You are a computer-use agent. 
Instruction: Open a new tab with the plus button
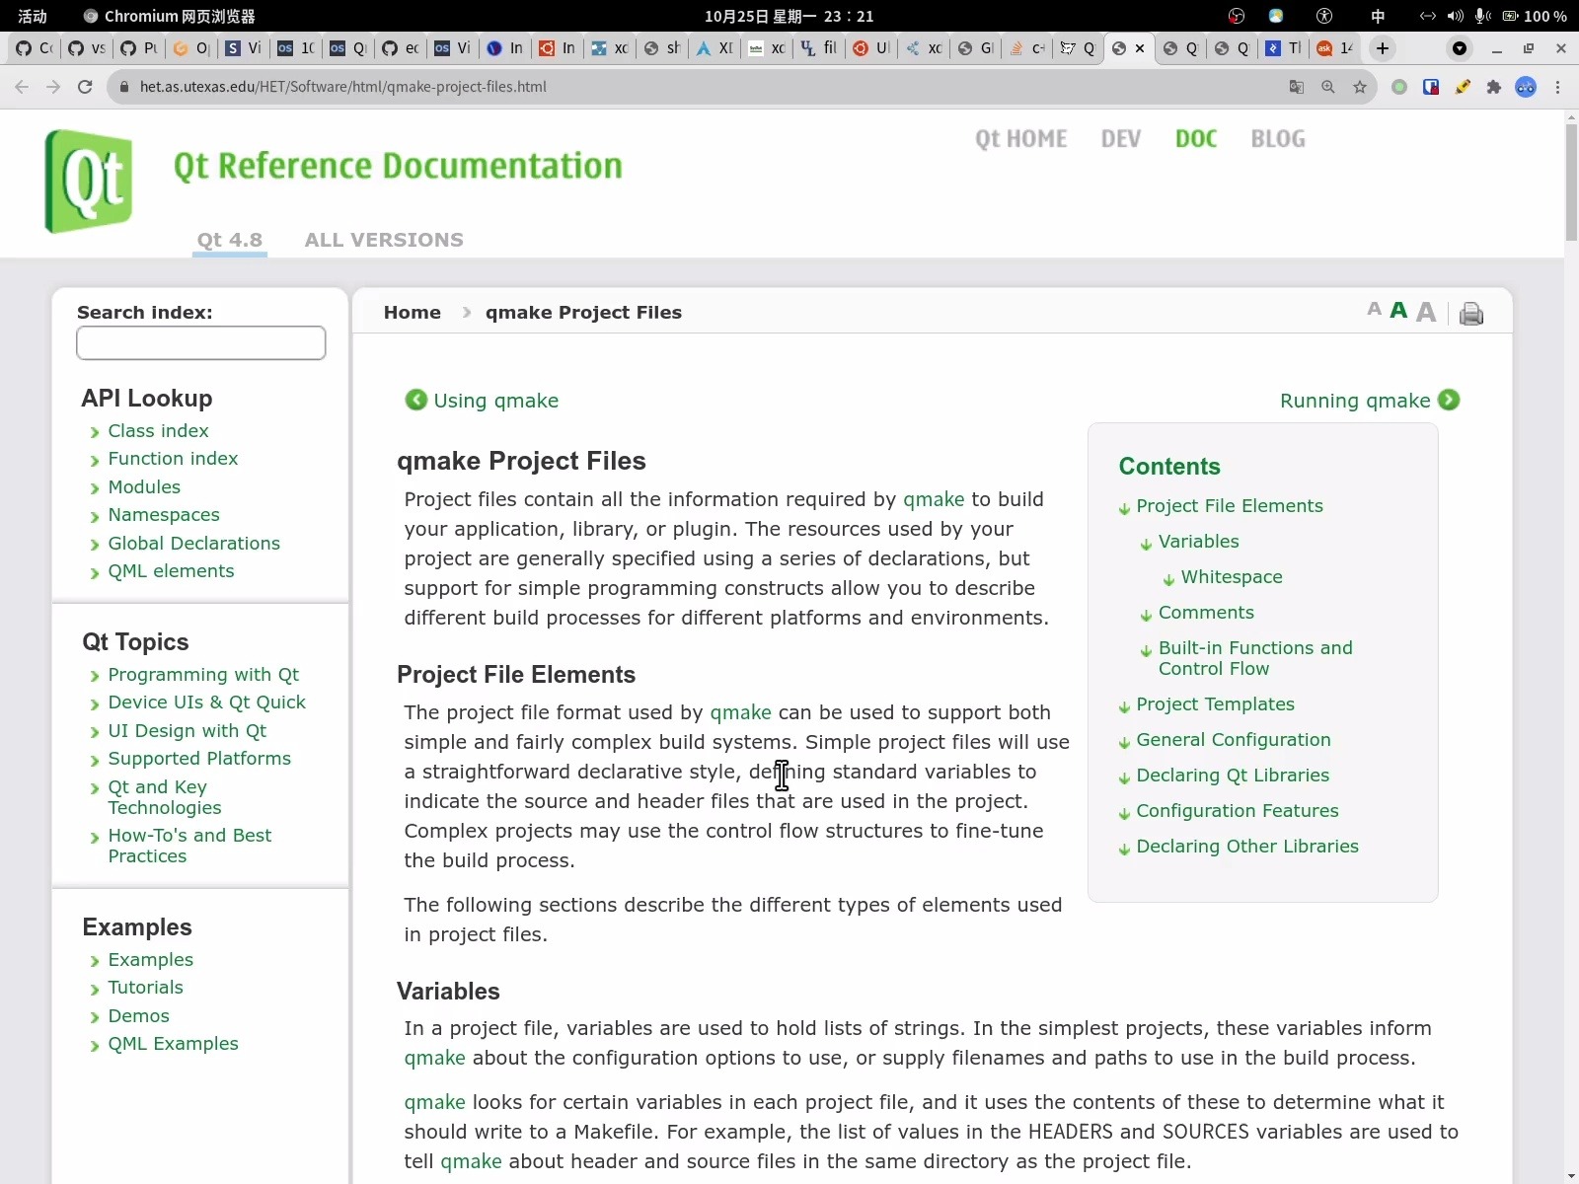(x=1383, y=47)
